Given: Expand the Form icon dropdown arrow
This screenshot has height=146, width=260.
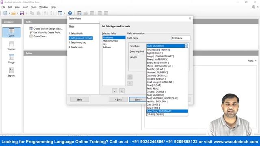Looking at the screenshot, I should (x=64, y=13).
